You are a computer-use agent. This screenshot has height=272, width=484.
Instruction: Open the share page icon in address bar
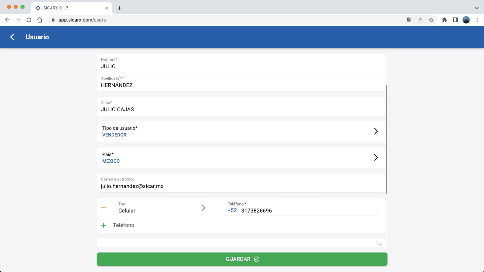click(x=420, y=20)
